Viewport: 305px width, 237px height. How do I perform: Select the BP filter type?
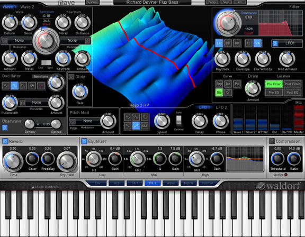point(228,43)
